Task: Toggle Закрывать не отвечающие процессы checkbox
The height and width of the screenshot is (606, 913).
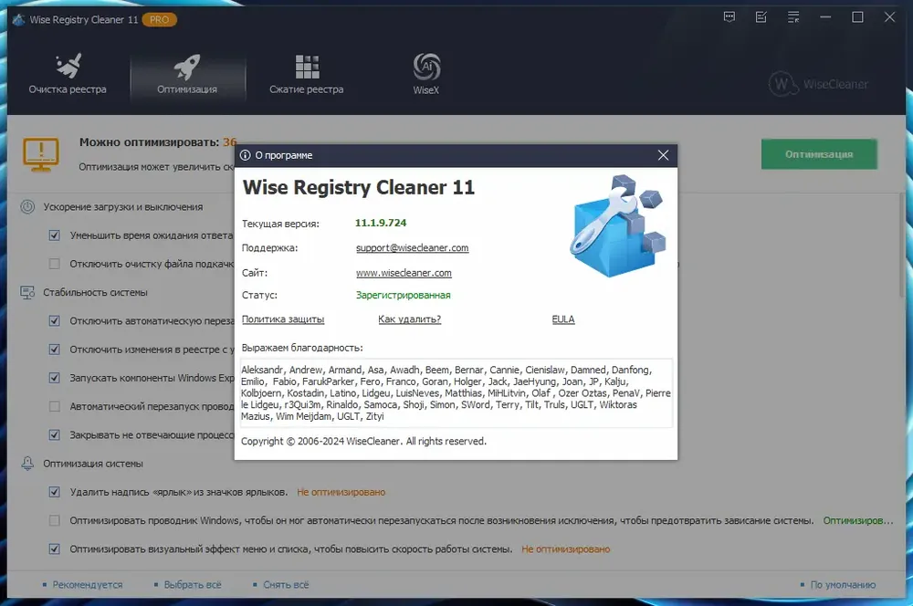Action: (x=54, y=434)
